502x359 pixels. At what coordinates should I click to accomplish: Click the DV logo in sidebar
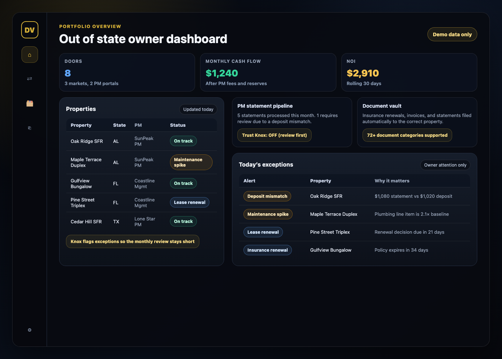pos(30,30)
